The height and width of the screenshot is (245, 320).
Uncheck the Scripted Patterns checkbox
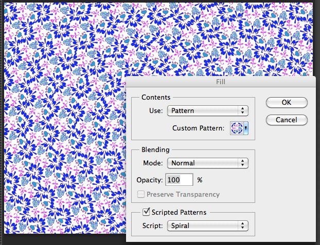(x=146, y=212)
